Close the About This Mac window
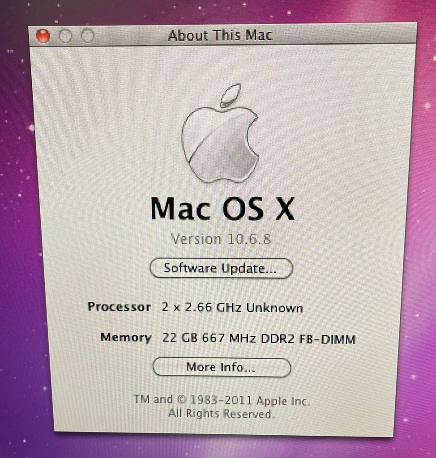436x458 pixels. pos(43,36)
